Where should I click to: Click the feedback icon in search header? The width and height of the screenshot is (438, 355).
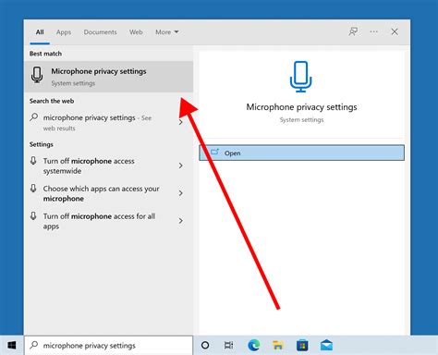(x=353, y=31)
